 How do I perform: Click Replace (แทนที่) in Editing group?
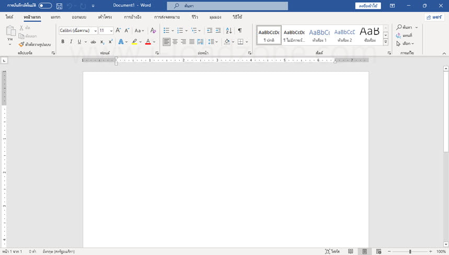pos(404,36)
